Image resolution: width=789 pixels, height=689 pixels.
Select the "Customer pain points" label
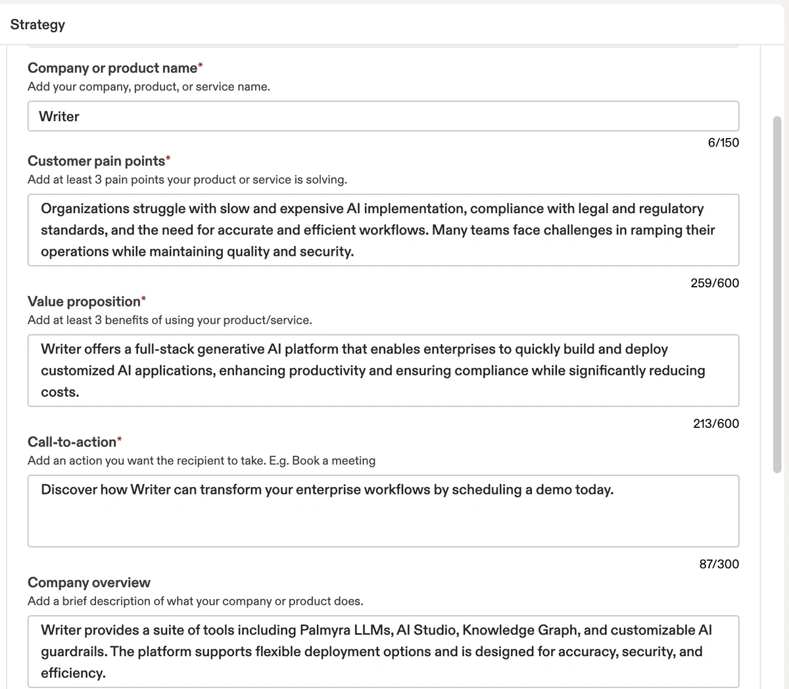96,161
